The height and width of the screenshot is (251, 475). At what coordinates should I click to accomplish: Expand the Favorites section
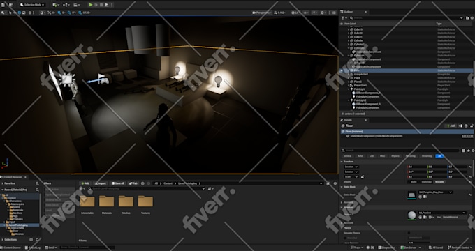click(3, 183)
